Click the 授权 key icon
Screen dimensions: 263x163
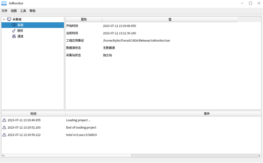pyautogui.click(x=14, y=31)
